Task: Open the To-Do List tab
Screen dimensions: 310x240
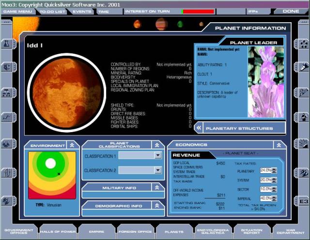Action: click(x=52, y=12)
